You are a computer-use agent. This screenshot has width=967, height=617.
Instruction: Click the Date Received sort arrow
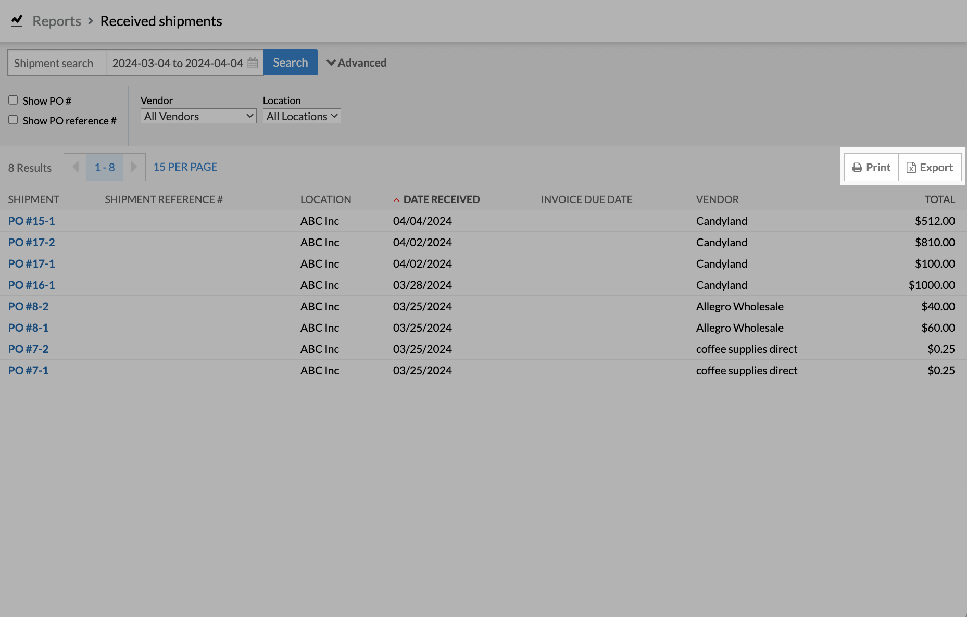pos(396,200)
